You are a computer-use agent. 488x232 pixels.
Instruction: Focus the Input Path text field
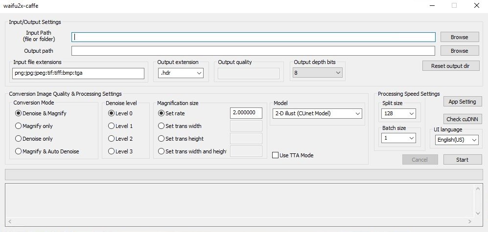(x=254, y=37)
